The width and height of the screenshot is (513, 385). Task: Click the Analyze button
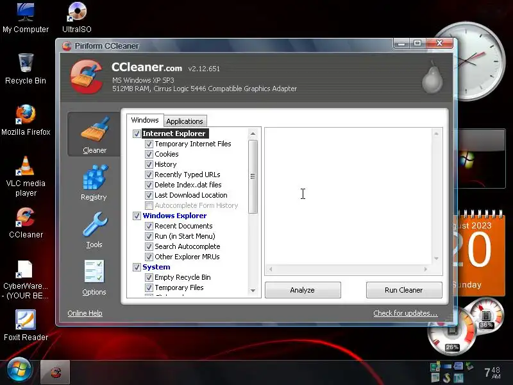[x=303, y=290]
